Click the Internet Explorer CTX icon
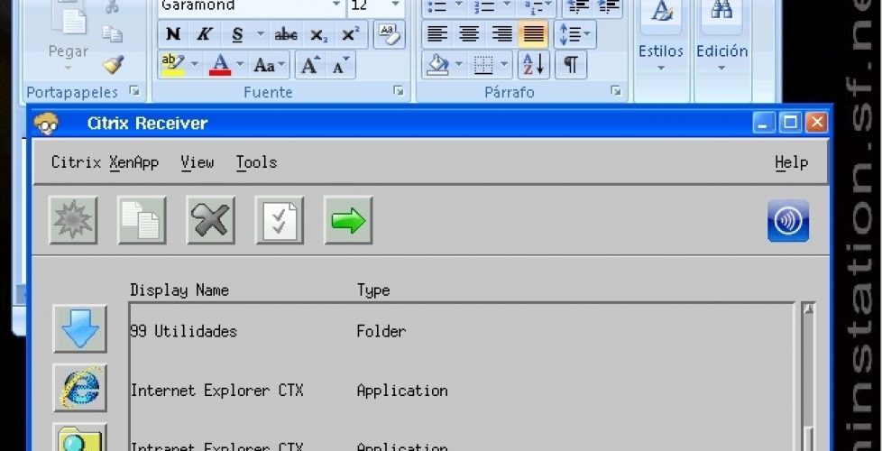Viewport: 882px width, 451px height. click(x=80, y=388)
